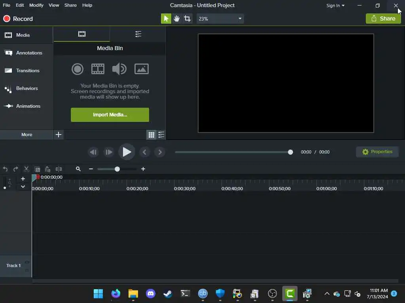
Task: Click the Split icon on the timeline toolbar
Action: click(59, 169)
